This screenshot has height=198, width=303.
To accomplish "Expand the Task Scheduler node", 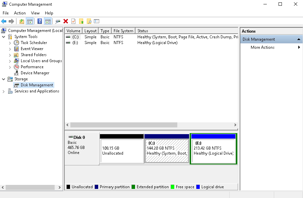I will pyautogui.click(x=10, y=43).
